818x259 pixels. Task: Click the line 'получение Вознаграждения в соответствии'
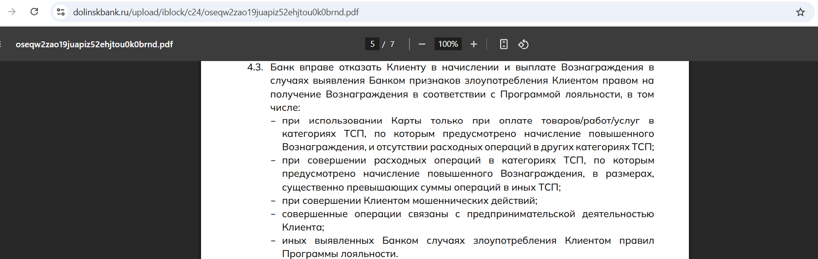coord(462,94)
